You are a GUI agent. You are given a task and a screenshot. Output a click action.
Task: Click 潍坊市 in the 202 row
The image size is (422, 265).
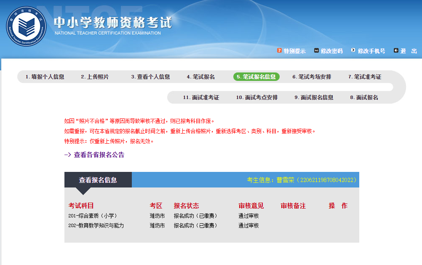click(157, 225)
